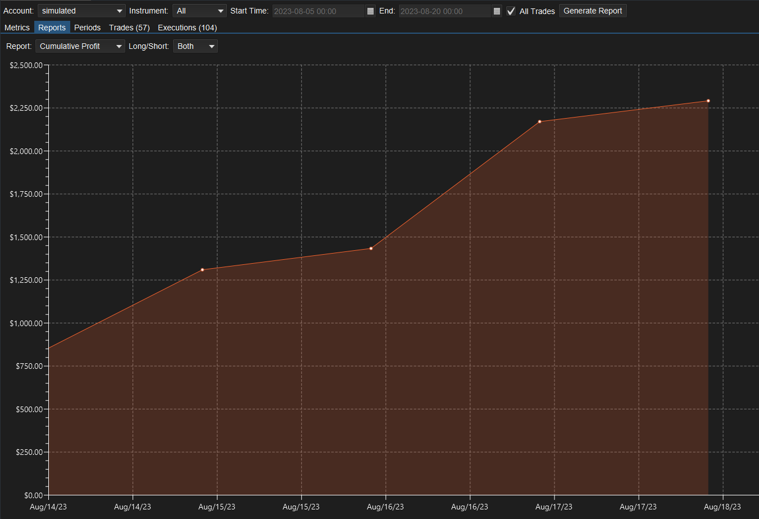Click the chart data point near $1,310
Screen dimensions: 759x519
[x=202, y=270]
